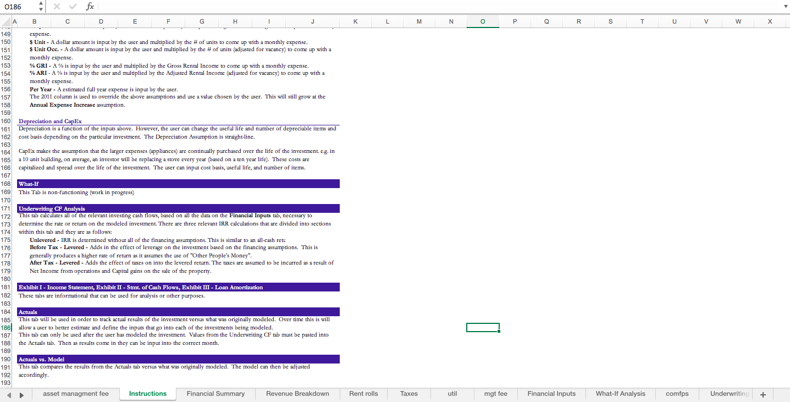Screen dimensions: 790x402
Task: Switch to the util sheet tab
Action: [x=452, y=394]
